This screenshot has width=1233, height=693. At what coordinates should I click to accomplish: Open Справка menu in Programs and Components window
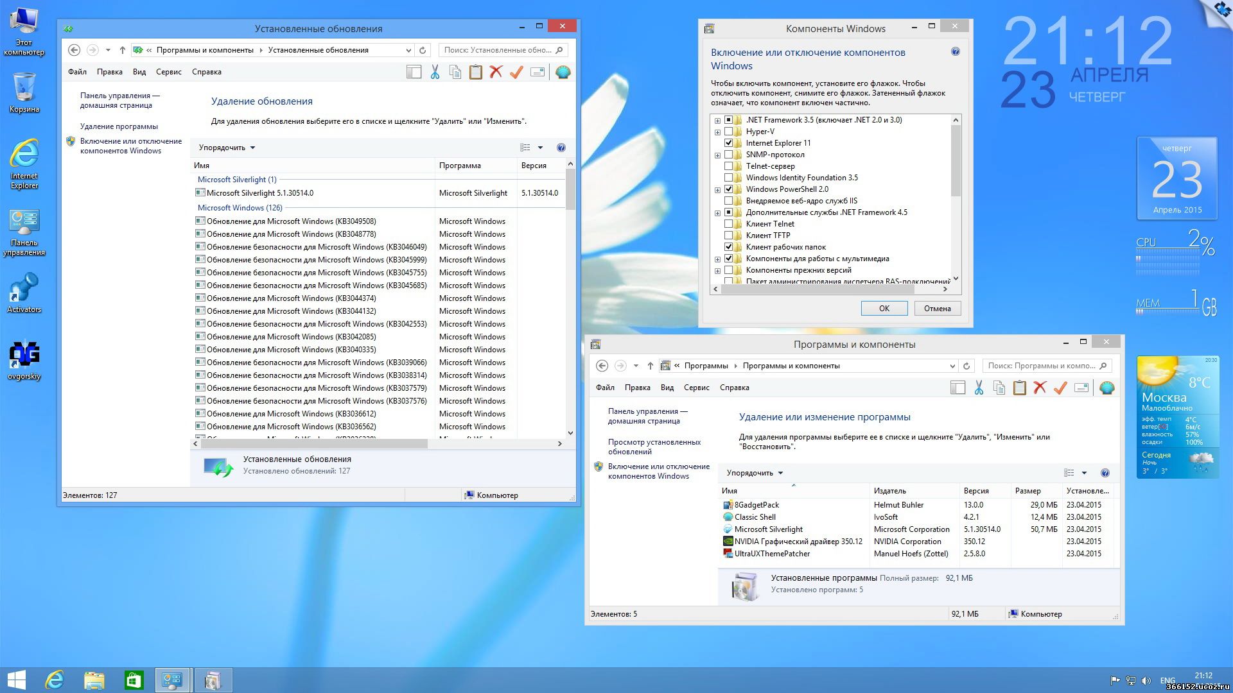click(x=734, y=388)
